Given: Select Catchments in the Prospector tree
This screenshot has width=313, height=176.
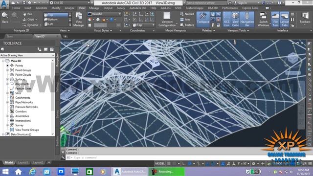Looking at the screenshot, I should (22, 98).
